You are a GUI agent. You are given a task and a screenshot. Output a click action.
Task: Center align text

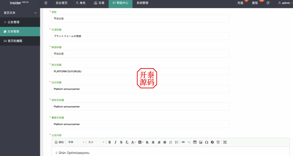pyautogui.click(x=153, y=142)
